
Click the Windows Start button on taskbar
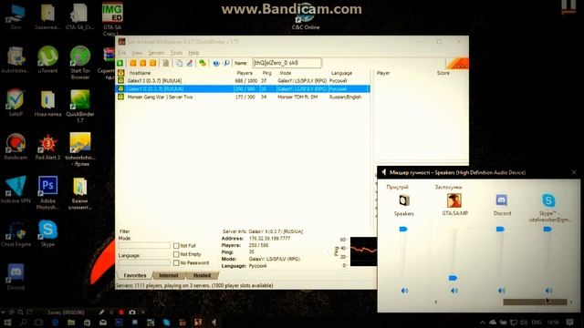[7, 323]
